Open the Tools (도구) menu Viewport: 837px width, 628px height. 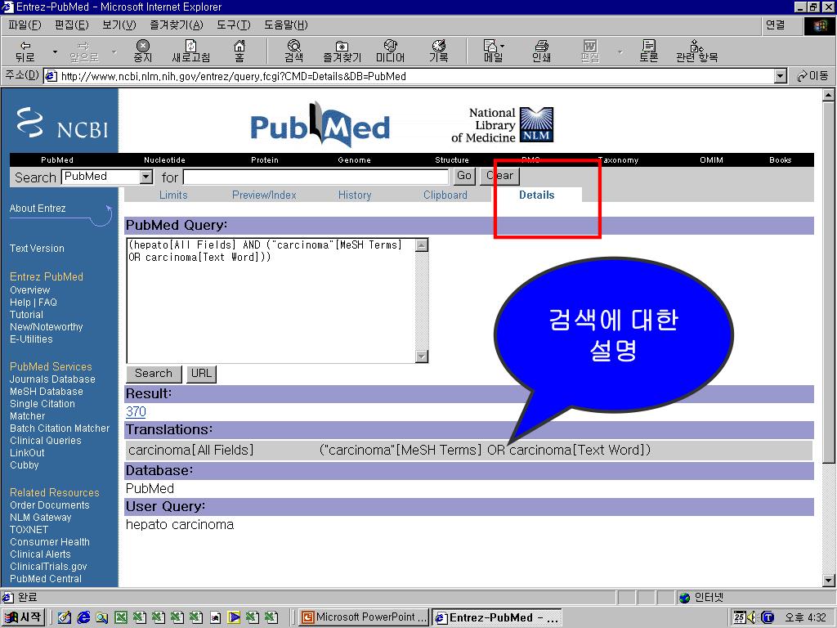[233, 25]
